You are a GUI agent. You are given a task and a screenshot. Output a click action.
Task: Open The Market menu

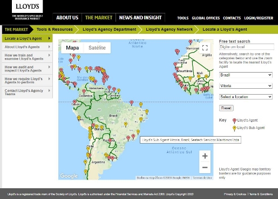99,18
